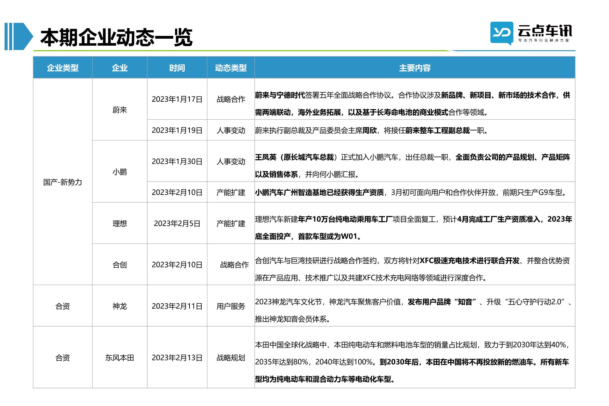The width and height of the screenshot is (609, 406).
Task: Click 人事变动 in the 2023年1月30日 row
Action: pos(231,161)
